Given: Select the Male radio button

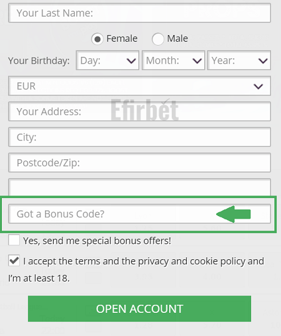Looking at the screenshot, I should tap(158, 39).
